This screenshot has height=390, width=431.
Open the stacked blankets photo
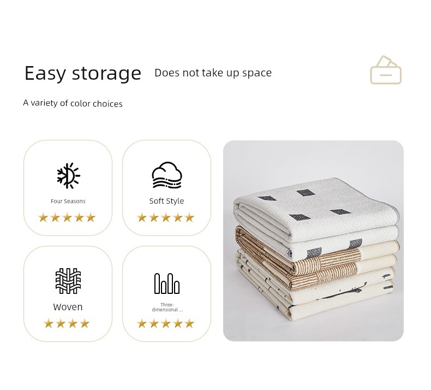pos(313,241)
